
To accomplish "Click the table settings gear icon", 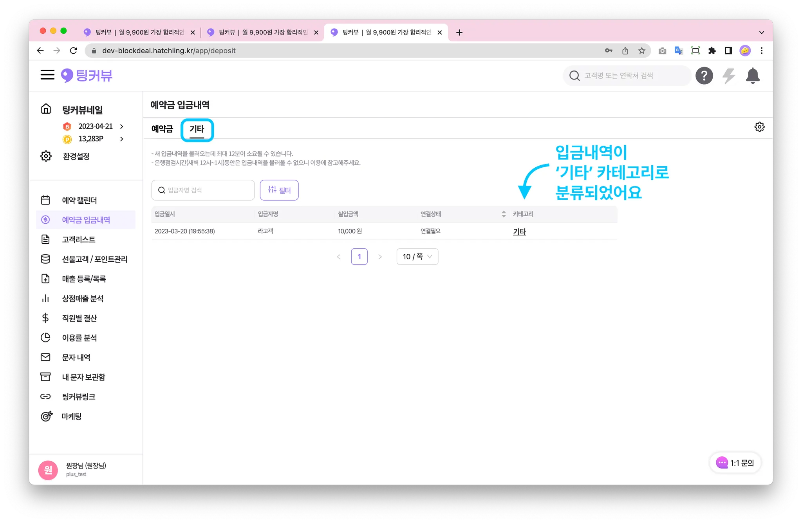I will pos(759,127).
